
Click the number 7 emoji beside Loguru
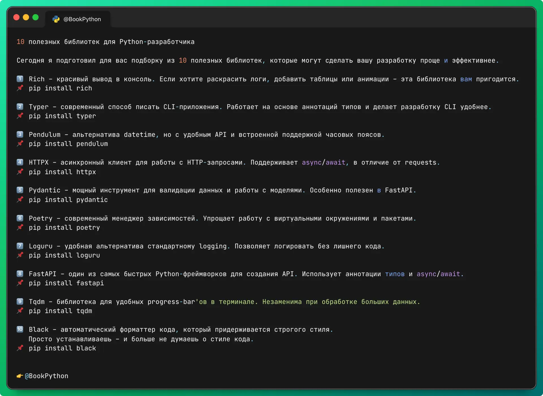[x=20, y=246]
